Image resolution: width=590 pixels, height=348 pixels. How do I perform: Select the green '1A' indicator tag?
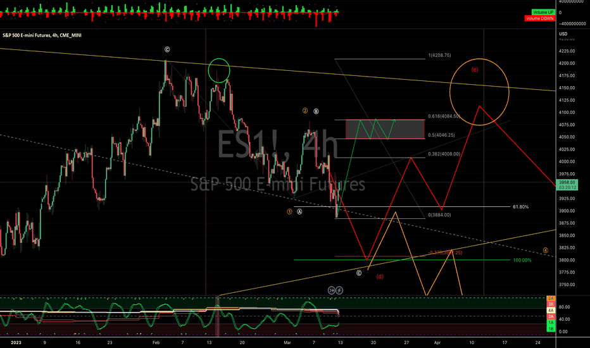[551, 323]
